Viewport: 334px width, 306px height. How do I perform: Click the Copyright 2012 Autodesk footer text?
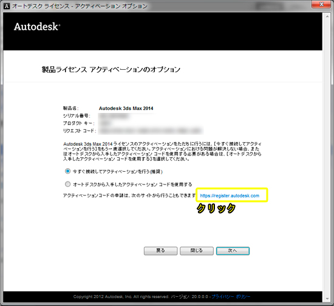(121, 296)
